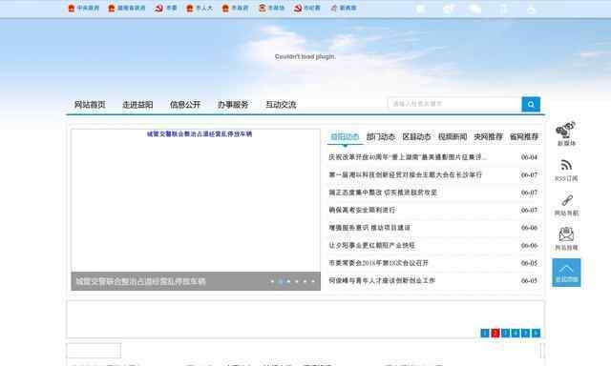Open the 庆祝改革开放40周年 news headline
The image size is (611, 366).
pos(408,157)
